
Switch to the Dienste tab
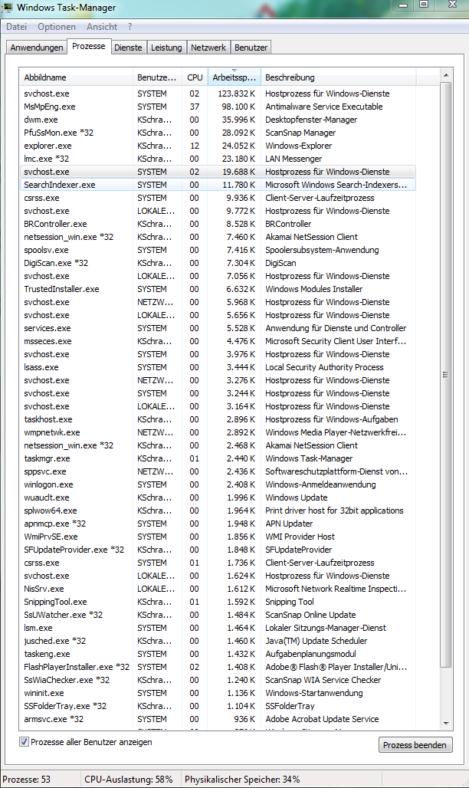click(x=128, y=48)
